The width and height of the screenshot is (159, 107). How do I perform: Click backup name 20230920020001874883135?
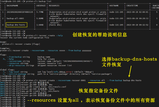coord(20,12)
